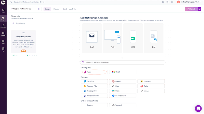Screen dimensions: 204x114
Task: Click the Search for a specific integration field
Action: (123, 62)
